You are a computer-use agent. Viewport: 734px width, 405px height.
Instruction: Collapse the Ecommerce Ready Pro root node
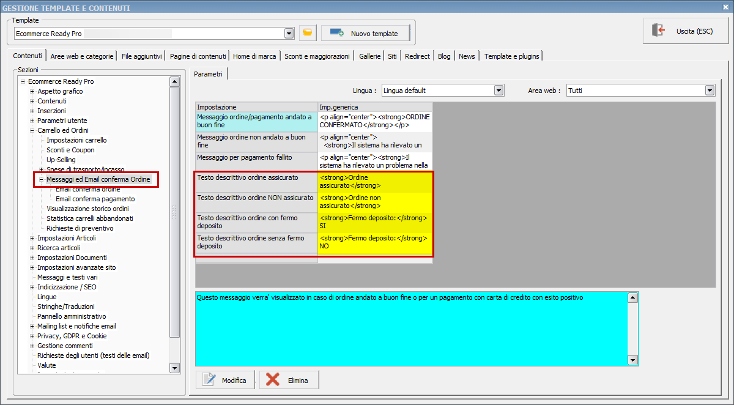tap(23, 81)
